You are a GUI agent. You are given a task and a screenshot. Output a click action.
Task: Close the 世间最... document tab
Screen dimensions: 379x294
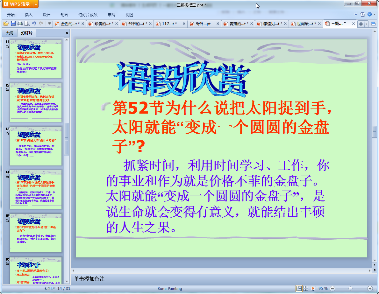click(x=319, y=24)
